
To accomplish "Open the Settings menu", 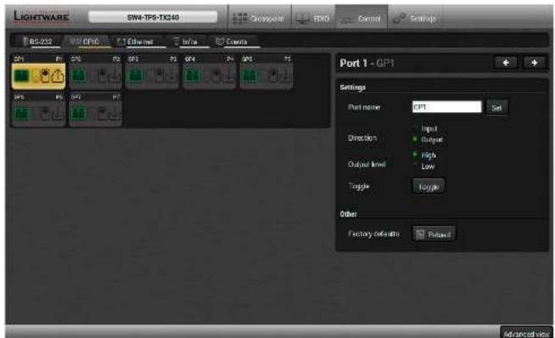I will pos(415,18).
